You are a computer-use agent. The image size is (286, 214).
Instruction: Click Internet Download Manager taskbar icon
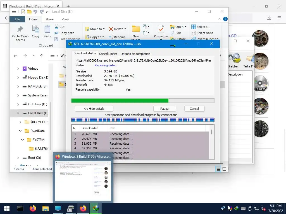(x=96, y=208)
